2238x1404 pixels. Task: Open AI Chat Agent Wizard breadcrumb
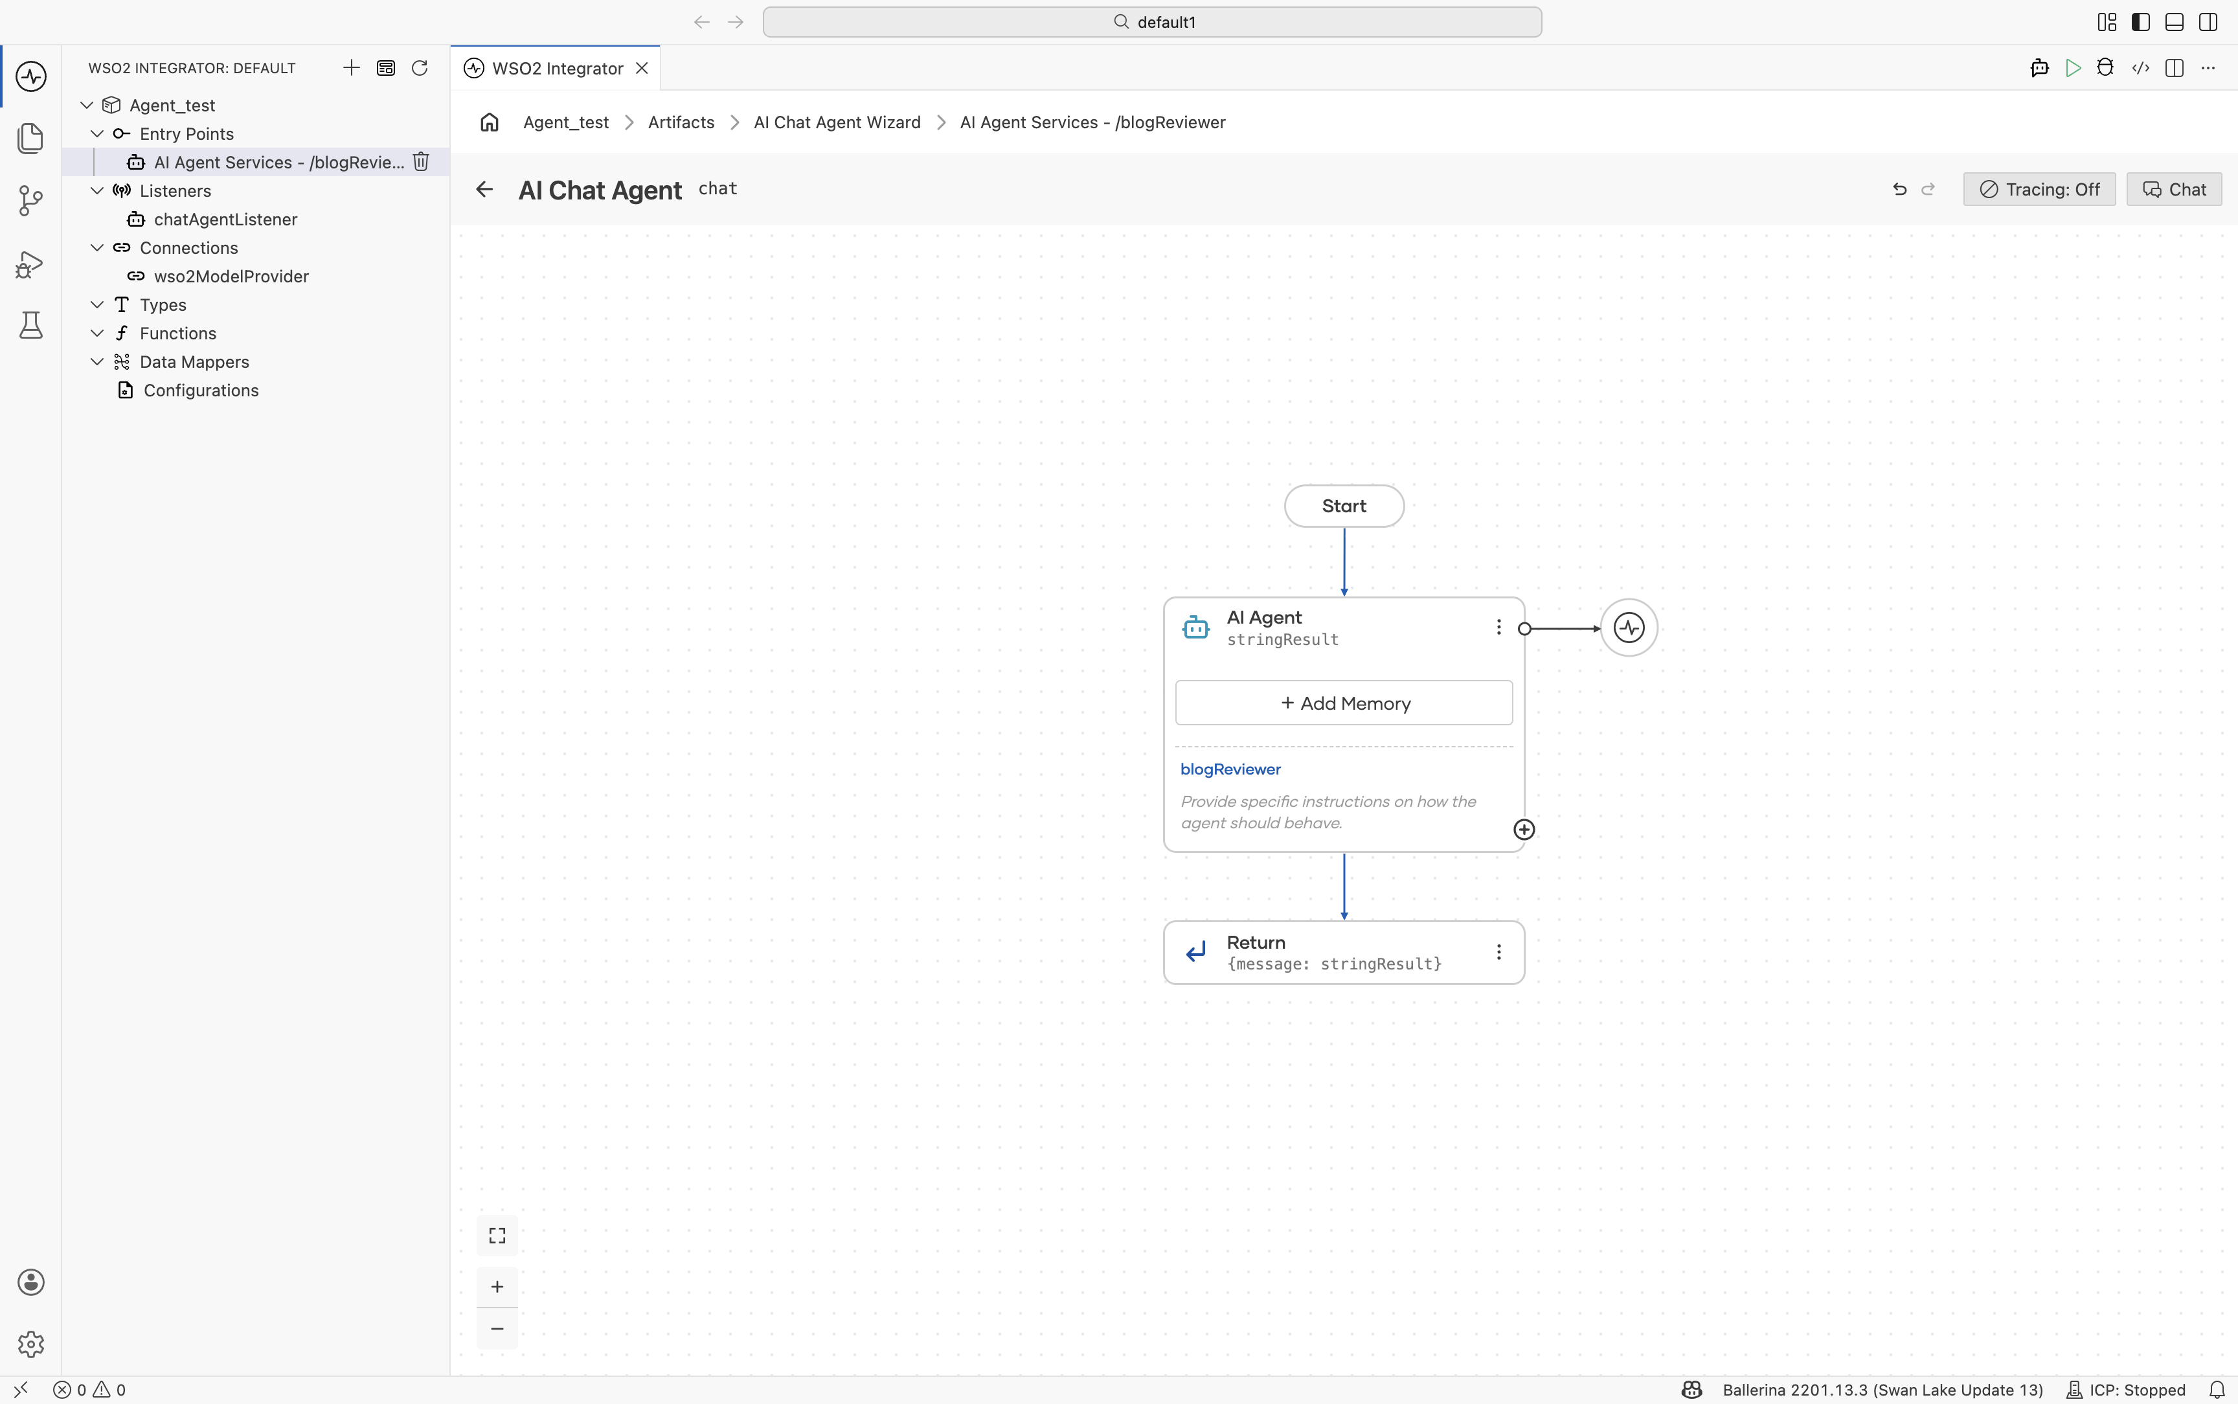click(837, 122)
